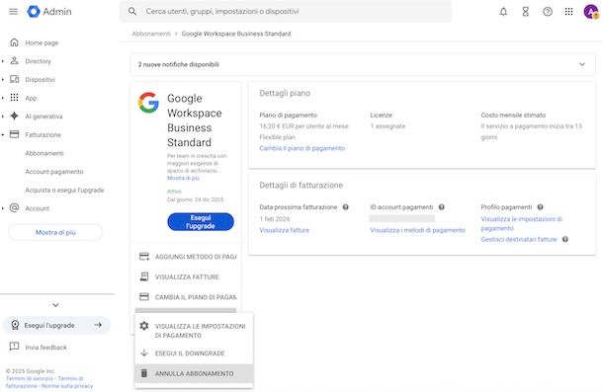Click the Google Admin logo
This screenshot has width=603, height=392.
coord(49,12)
